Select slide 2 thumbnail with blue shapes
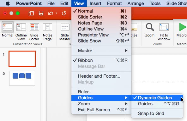 click(22, 78)
